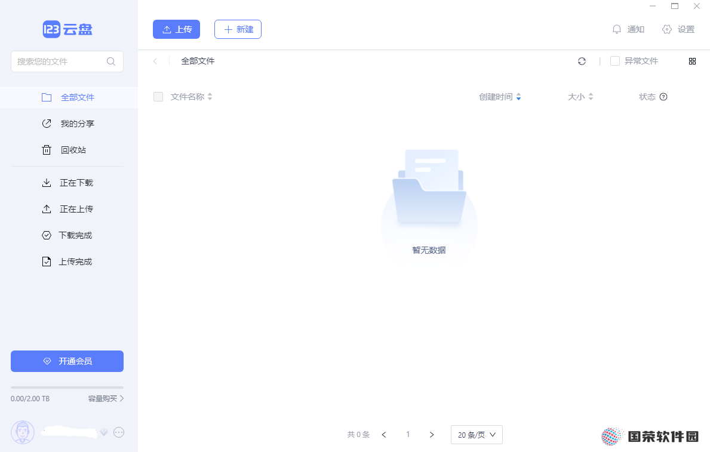The image size is (710, 452).
Task: Click the search magnifier icon
Action: (111, 62)
